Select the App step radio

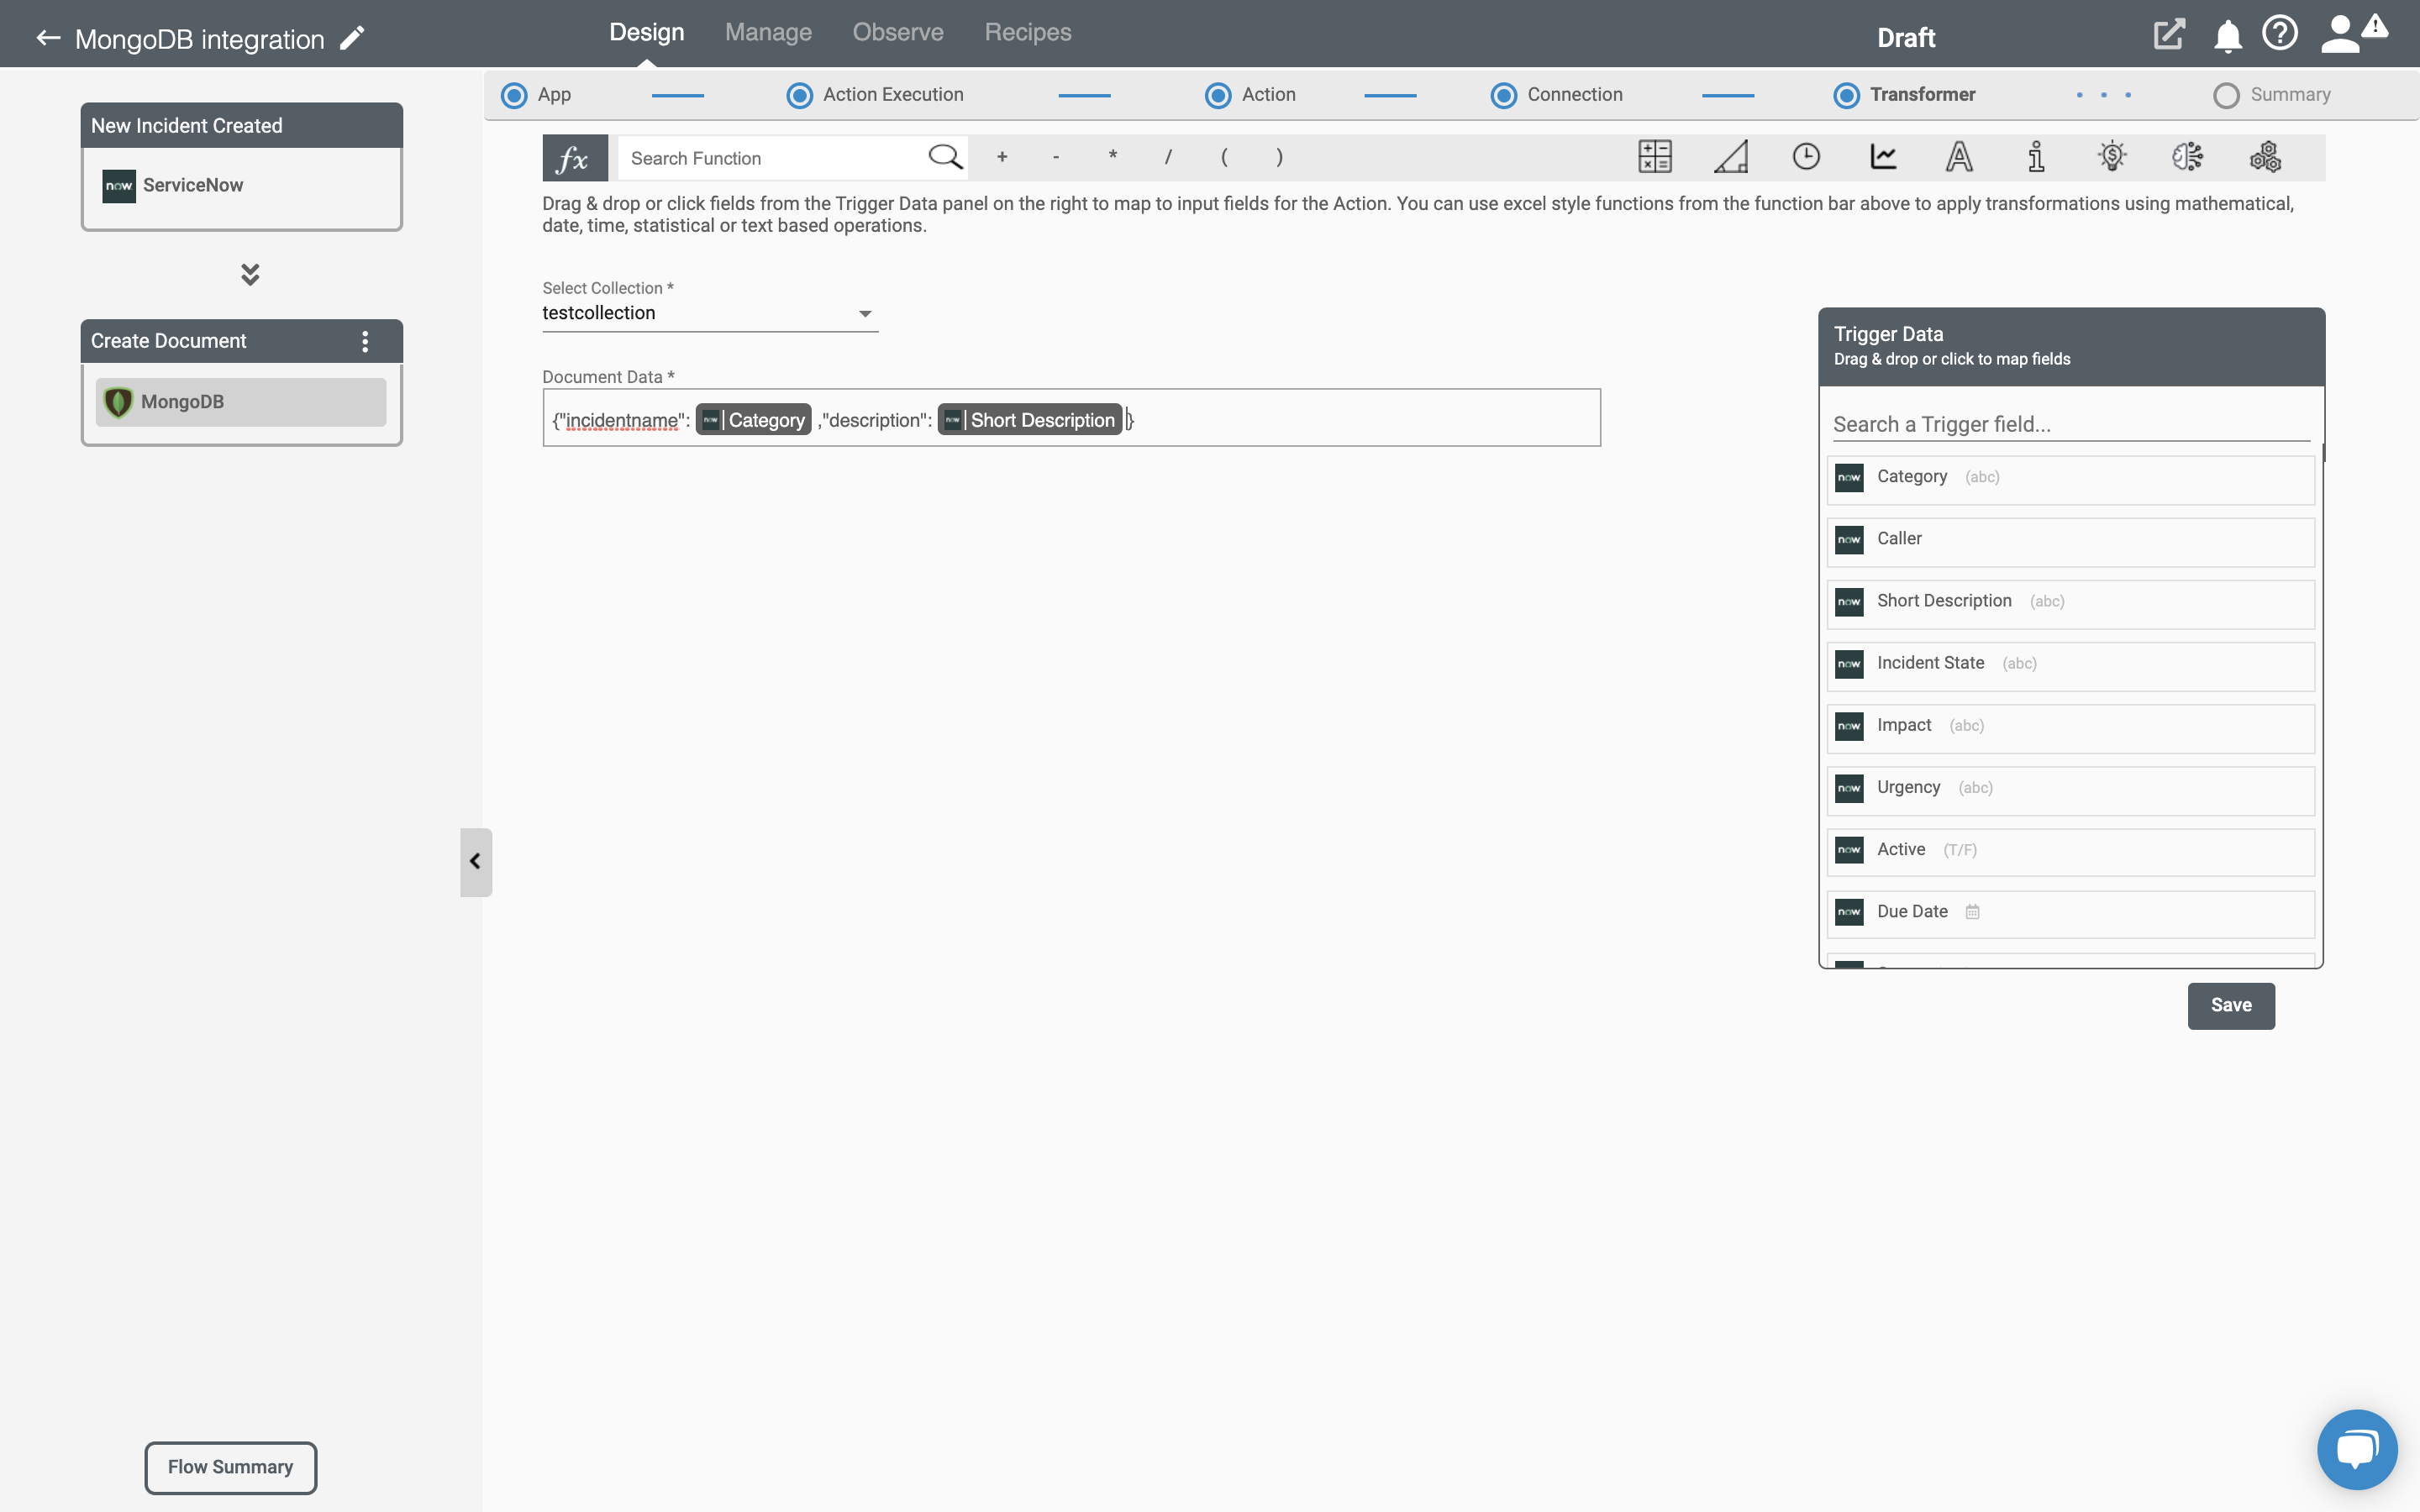(514, 95)
